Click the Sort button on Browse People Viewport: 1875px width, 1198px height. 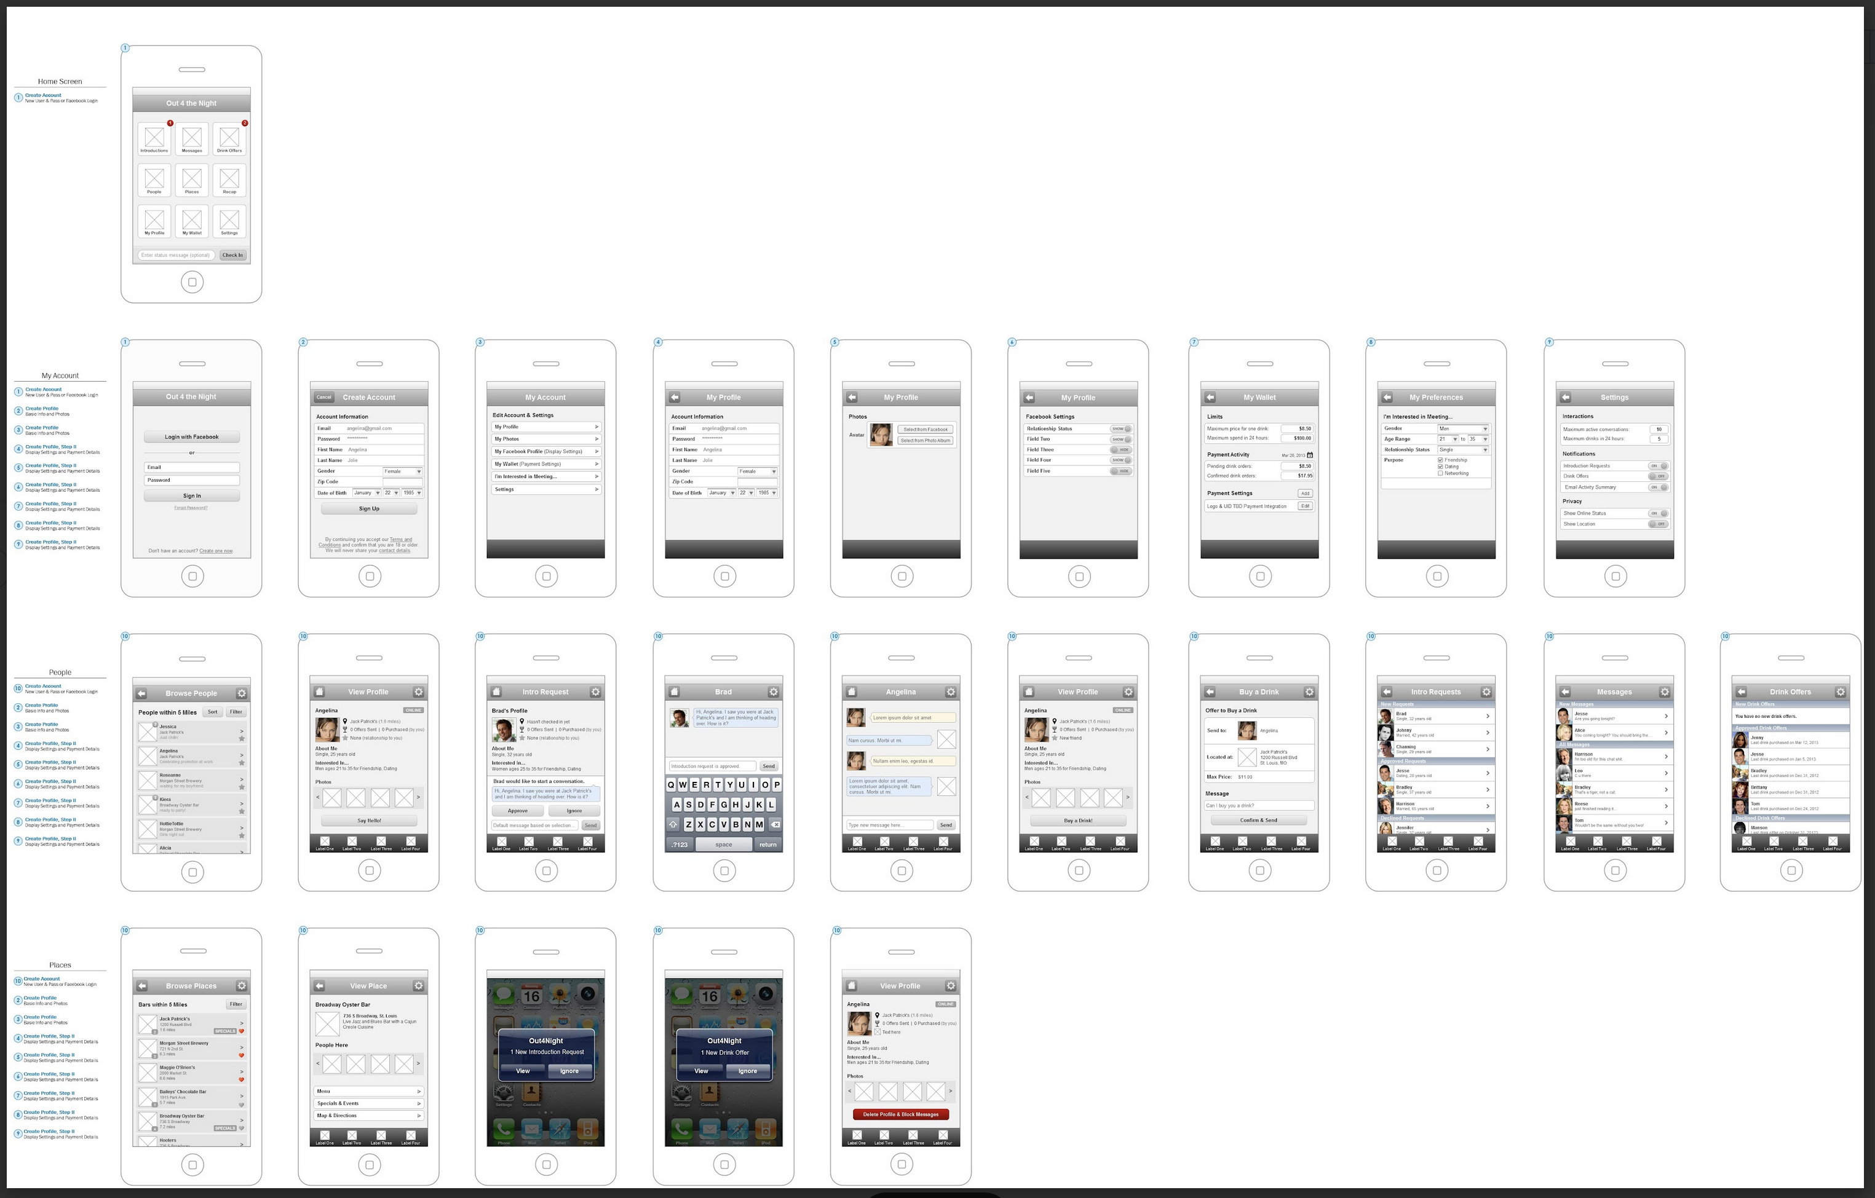coord(213,711)
